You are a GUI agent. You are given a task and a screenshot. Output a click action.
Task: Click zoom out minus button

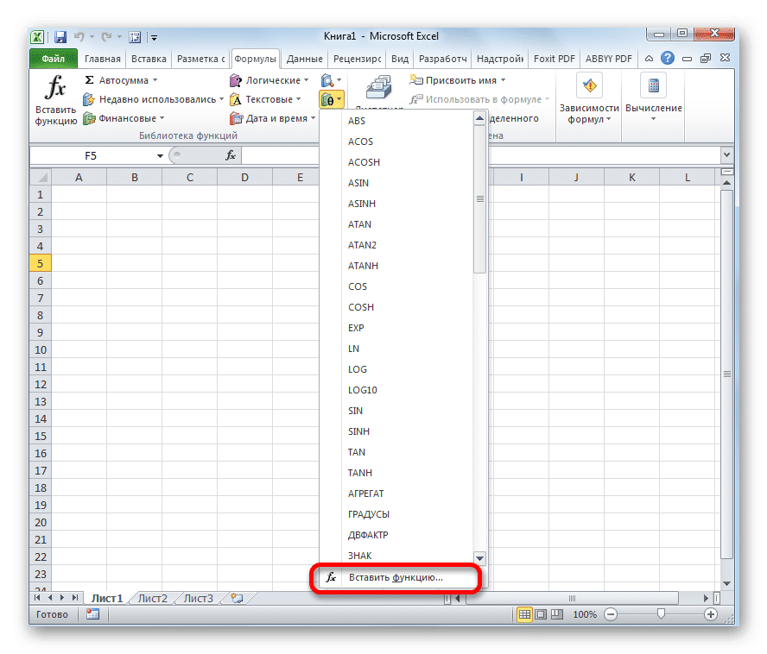click(611, 614)
